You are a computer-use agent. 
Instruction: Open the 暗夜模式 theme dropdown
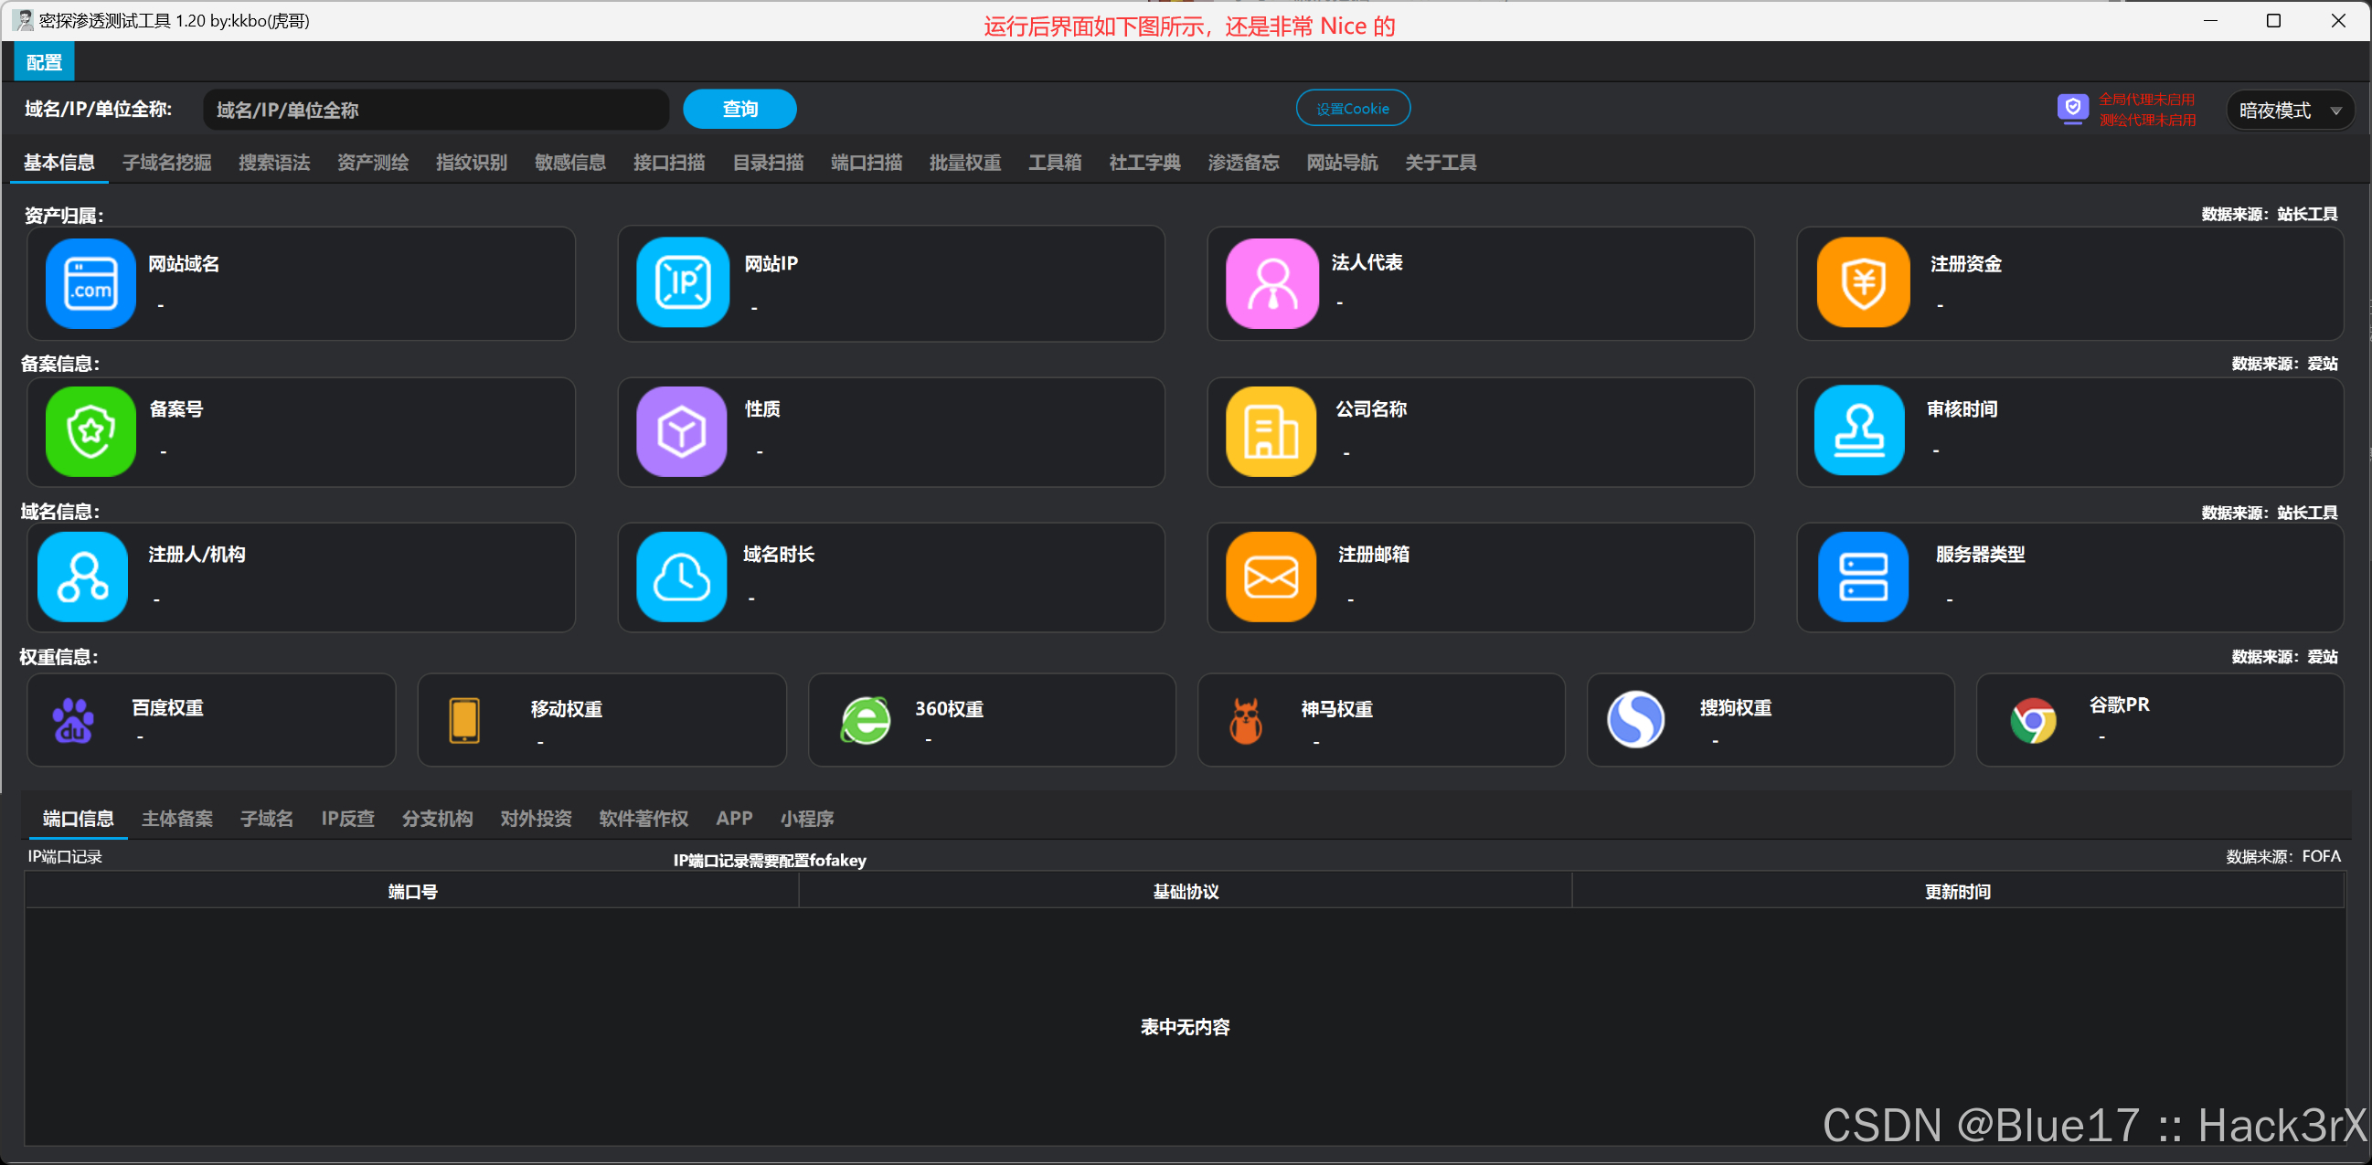pyautogui.click(x=2290, y=111)
